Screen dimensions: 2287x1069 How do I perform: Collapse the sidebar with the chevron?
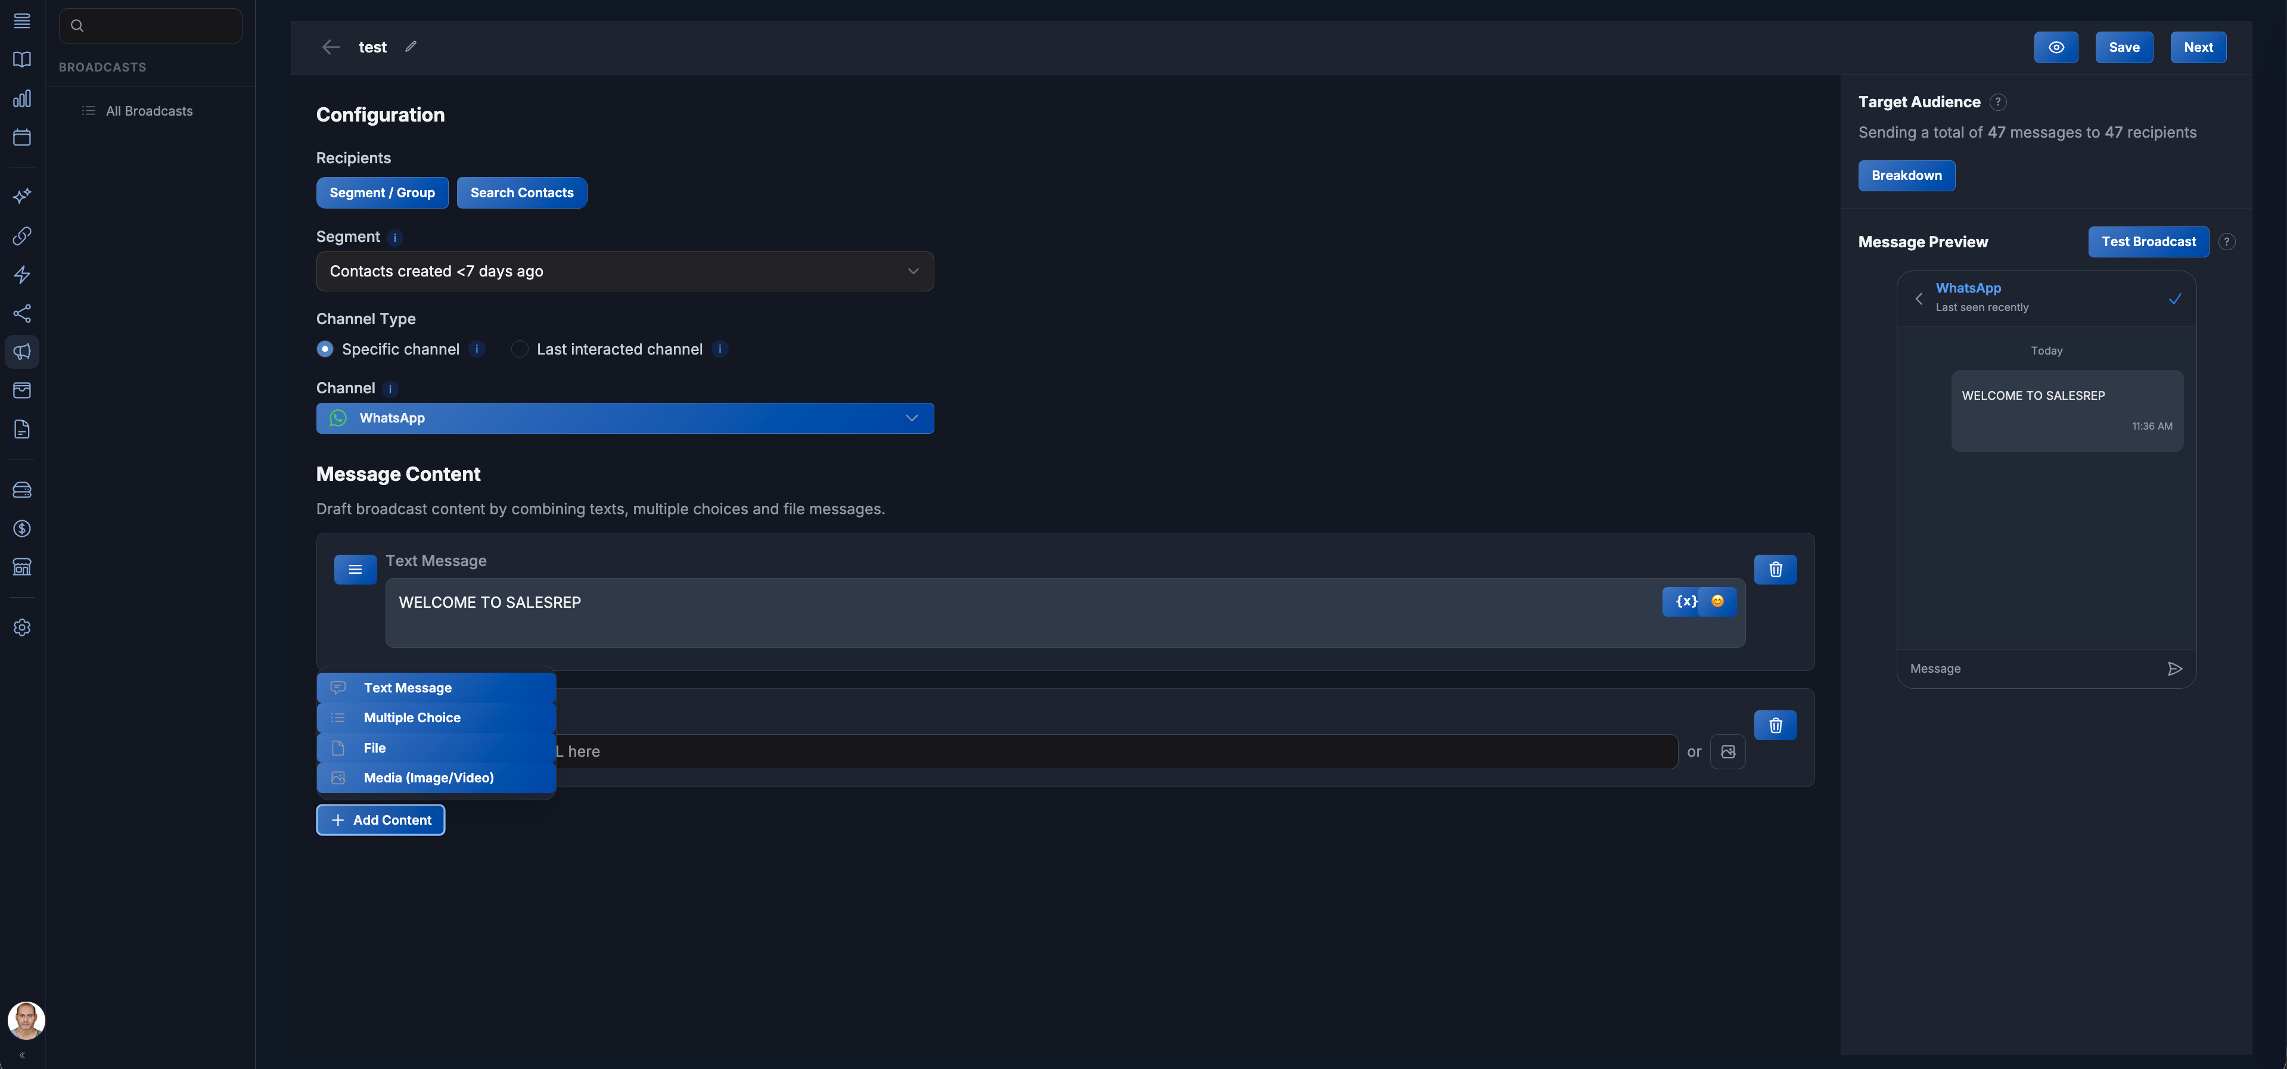(21, 1056)
